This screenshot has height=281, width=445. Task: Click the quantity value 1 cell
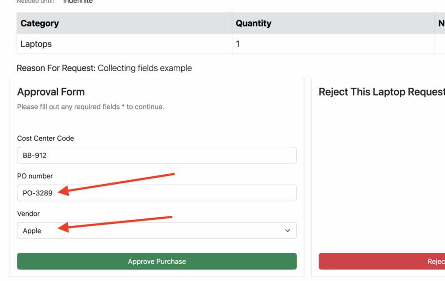coord(238,44)
